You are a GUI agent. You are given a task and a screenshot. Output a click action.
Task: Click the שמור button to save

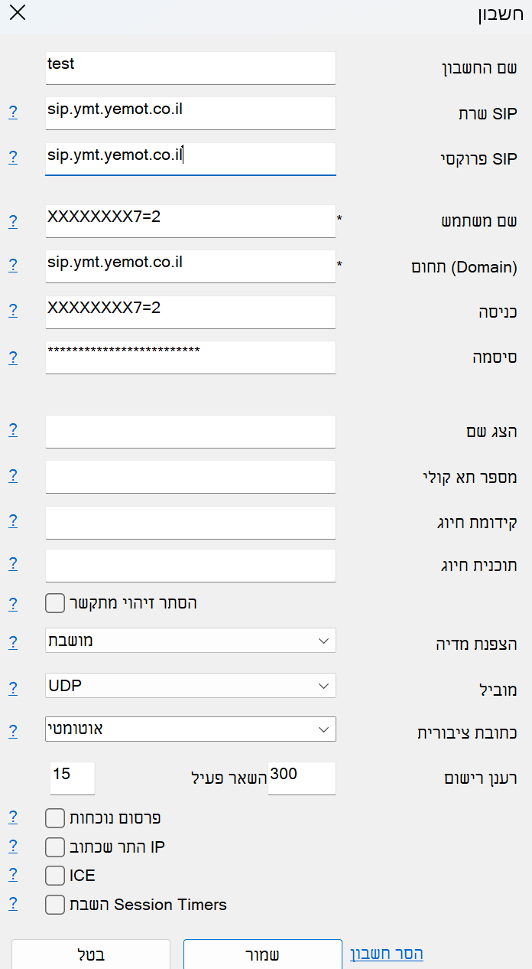[262, 954]
